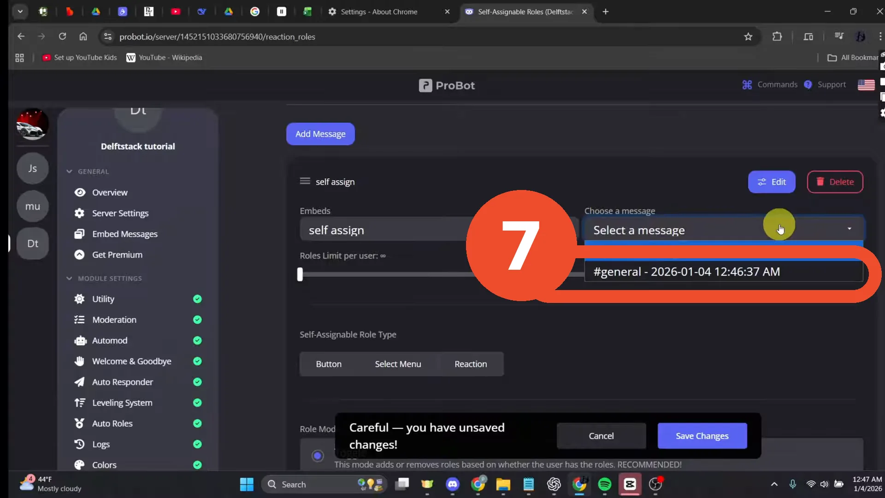This screenshot has width=885, height=498.
Task: Click the Edit button
Action: (x=772, y=182)
